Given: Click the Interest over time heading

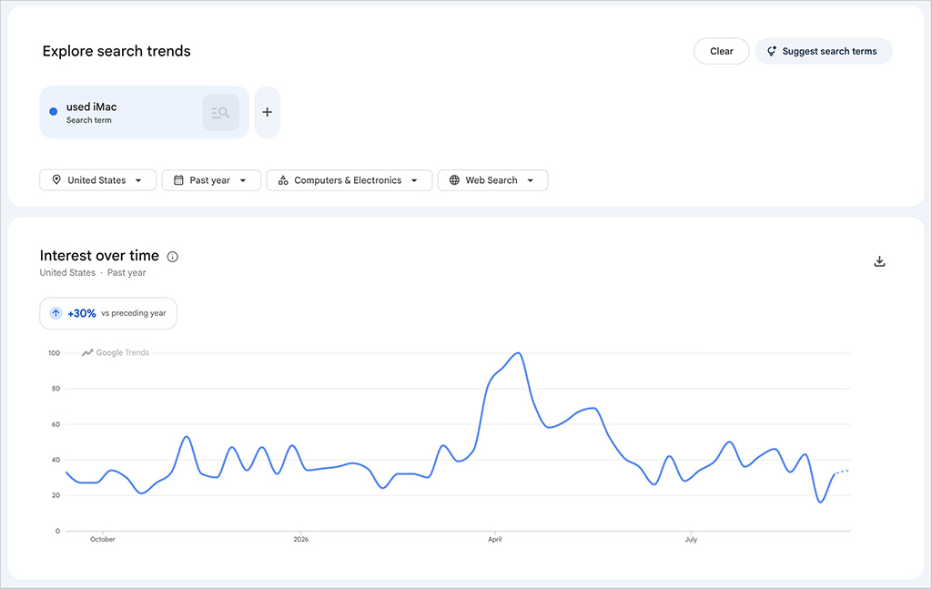Looking at the screenshot, I should (x=99, y=256).
